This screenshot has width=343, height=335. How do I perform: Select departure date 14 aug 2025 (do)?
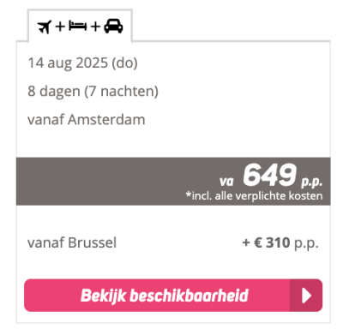point(82,63)
